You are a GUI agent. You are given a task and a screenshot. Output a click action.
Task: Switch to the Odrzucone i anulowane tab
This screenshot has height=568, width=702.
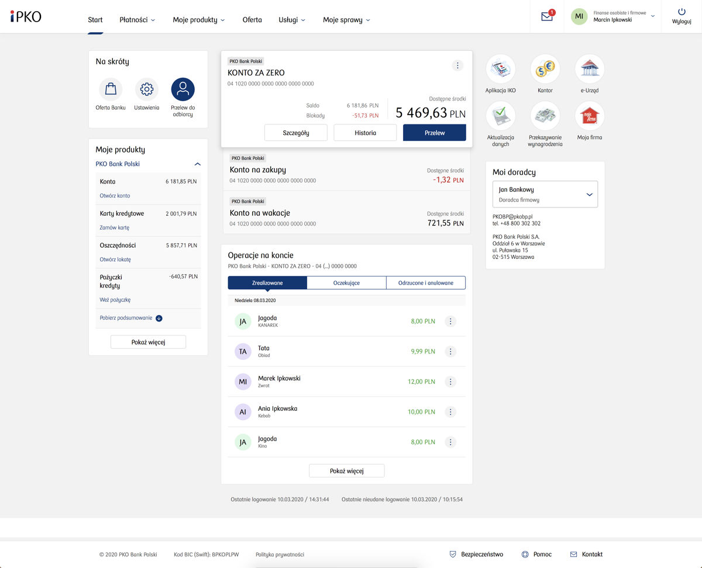click(x=425, y=283)
